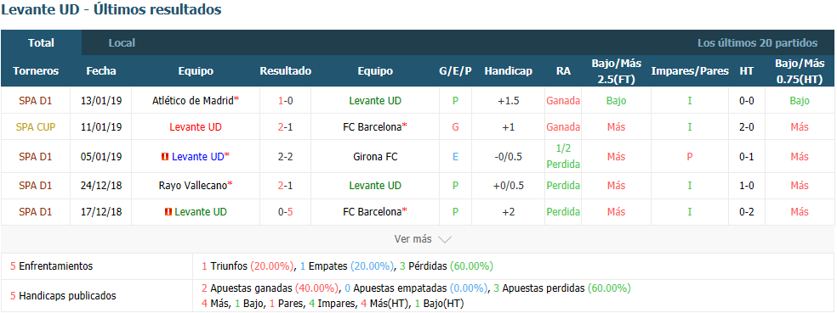Click the Handicap column header
The height and width of the screenshot is (313, 837).
(x=508, y=70)
